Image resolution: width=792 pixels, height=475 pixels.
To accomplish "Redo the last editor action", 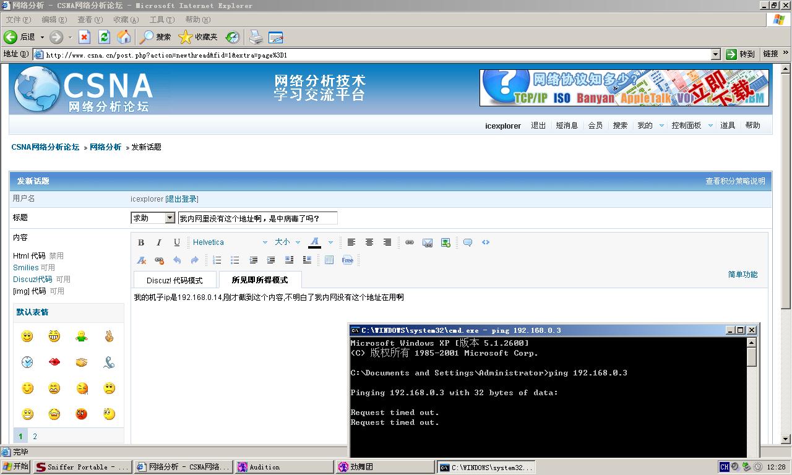I will 195,260.
